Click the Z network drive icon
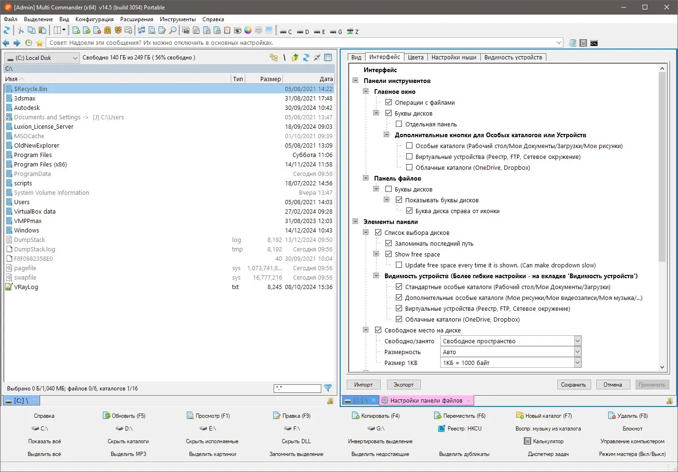The image size is (678, 472). [352, 32]
